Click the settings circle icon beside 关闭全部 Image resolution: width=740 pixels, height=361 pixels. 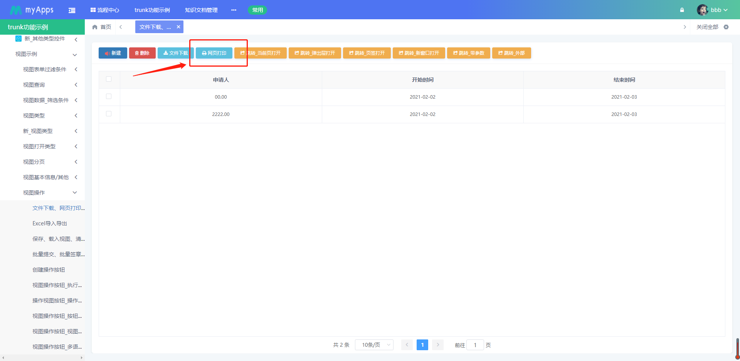coord(726,27)
